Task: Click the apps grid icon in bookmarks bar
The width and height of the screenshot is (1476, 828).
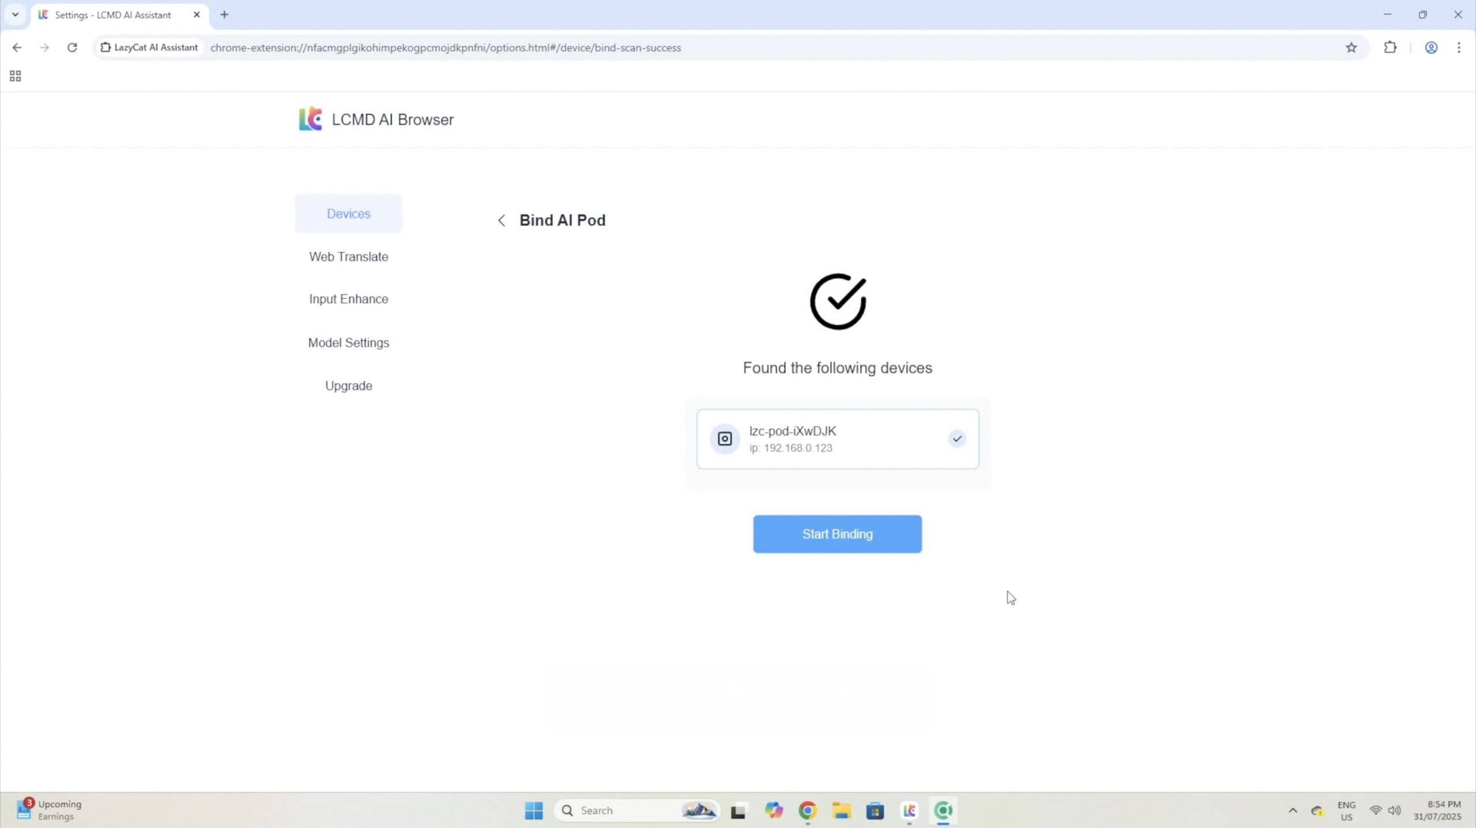Action: click(16, 76)
